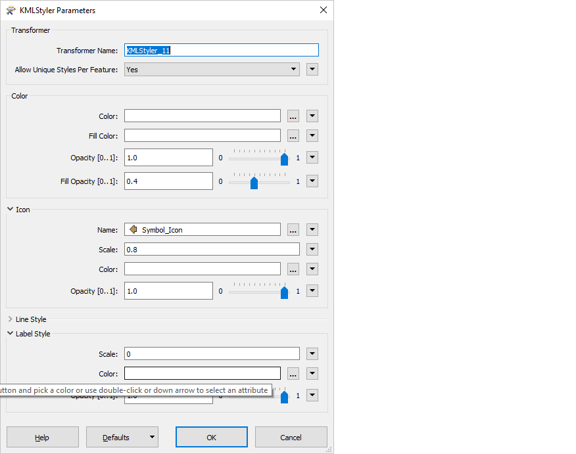This screenshot has width=576, height=454.
Task: Open arrow menu beside Label Style Scale
Action: [312, 354]
